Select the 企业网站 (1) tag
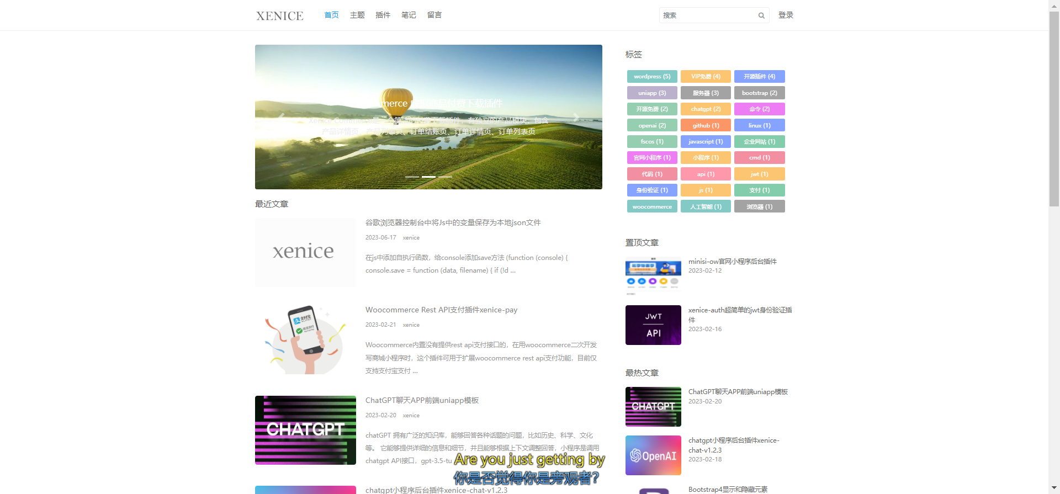This screenshot has width=1060, height=494. 760,142
